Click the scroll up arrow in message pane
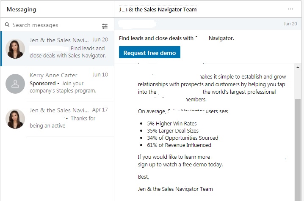The width and height of the screenshot is (304, 201). [x=298, y=67]
